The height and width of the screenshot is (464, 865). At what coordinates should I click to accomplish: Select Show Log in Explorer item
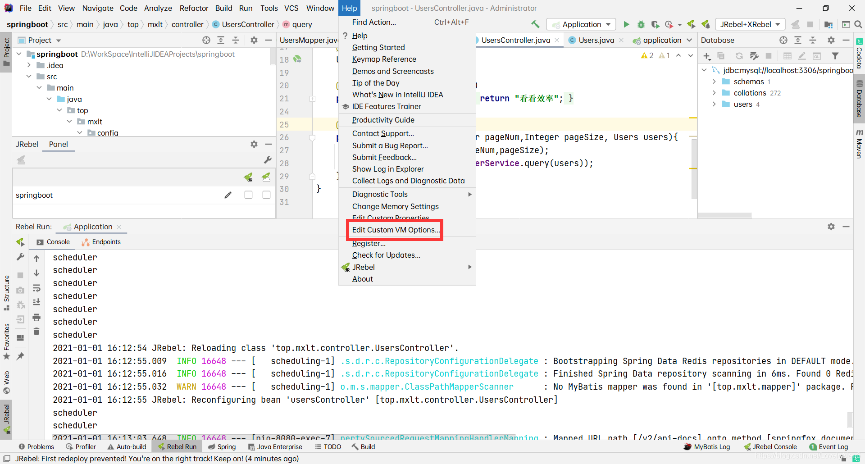click(407, 169)
